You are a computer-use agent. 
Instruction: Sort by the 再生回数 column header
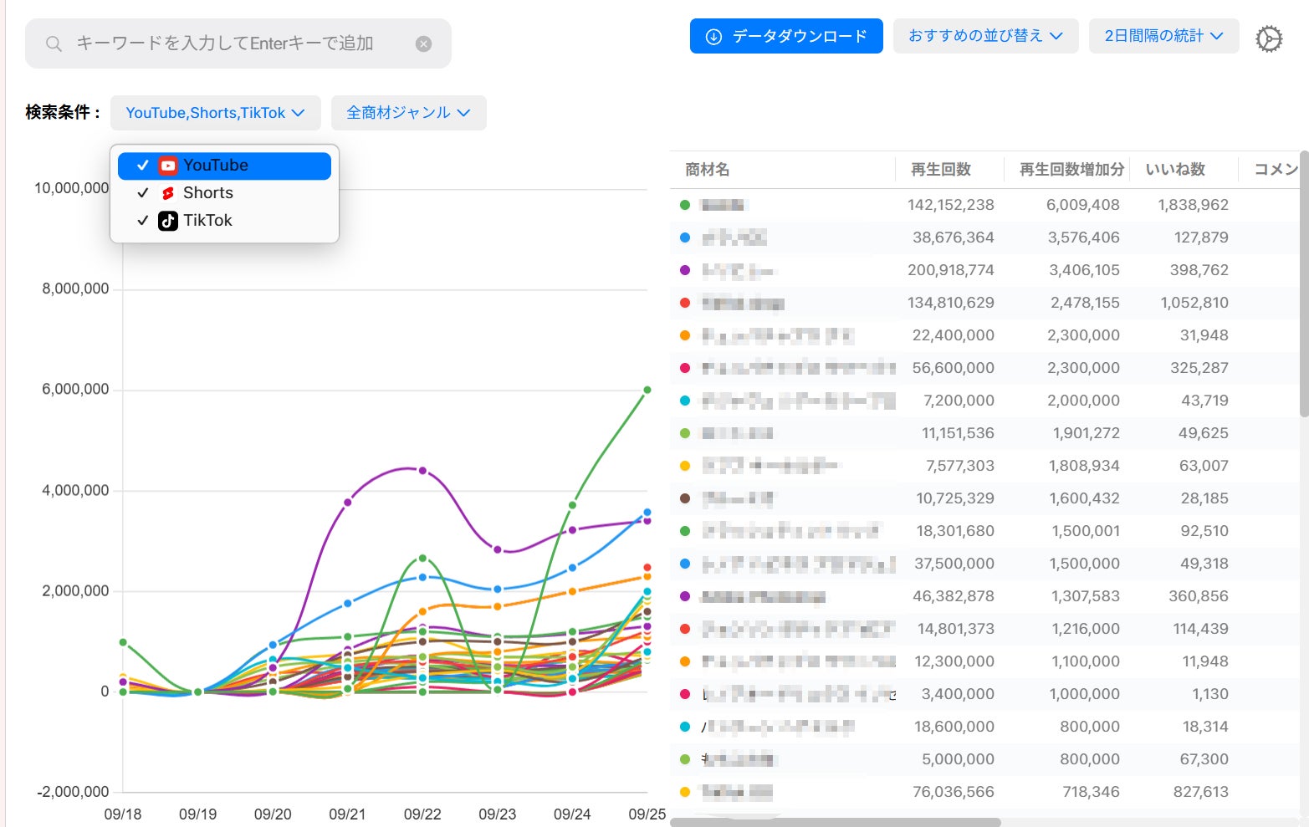[x=941, y=170]
